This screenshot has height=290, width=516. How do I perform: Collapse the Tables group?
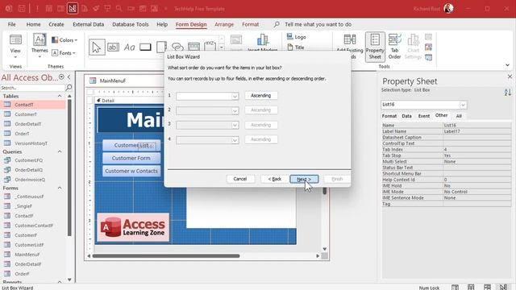[x=60, y=96]
